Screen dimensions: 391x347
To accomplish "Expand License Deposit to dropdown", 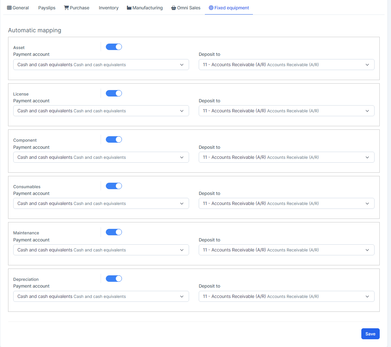I will pyautogui.click(x=286, y=111).
